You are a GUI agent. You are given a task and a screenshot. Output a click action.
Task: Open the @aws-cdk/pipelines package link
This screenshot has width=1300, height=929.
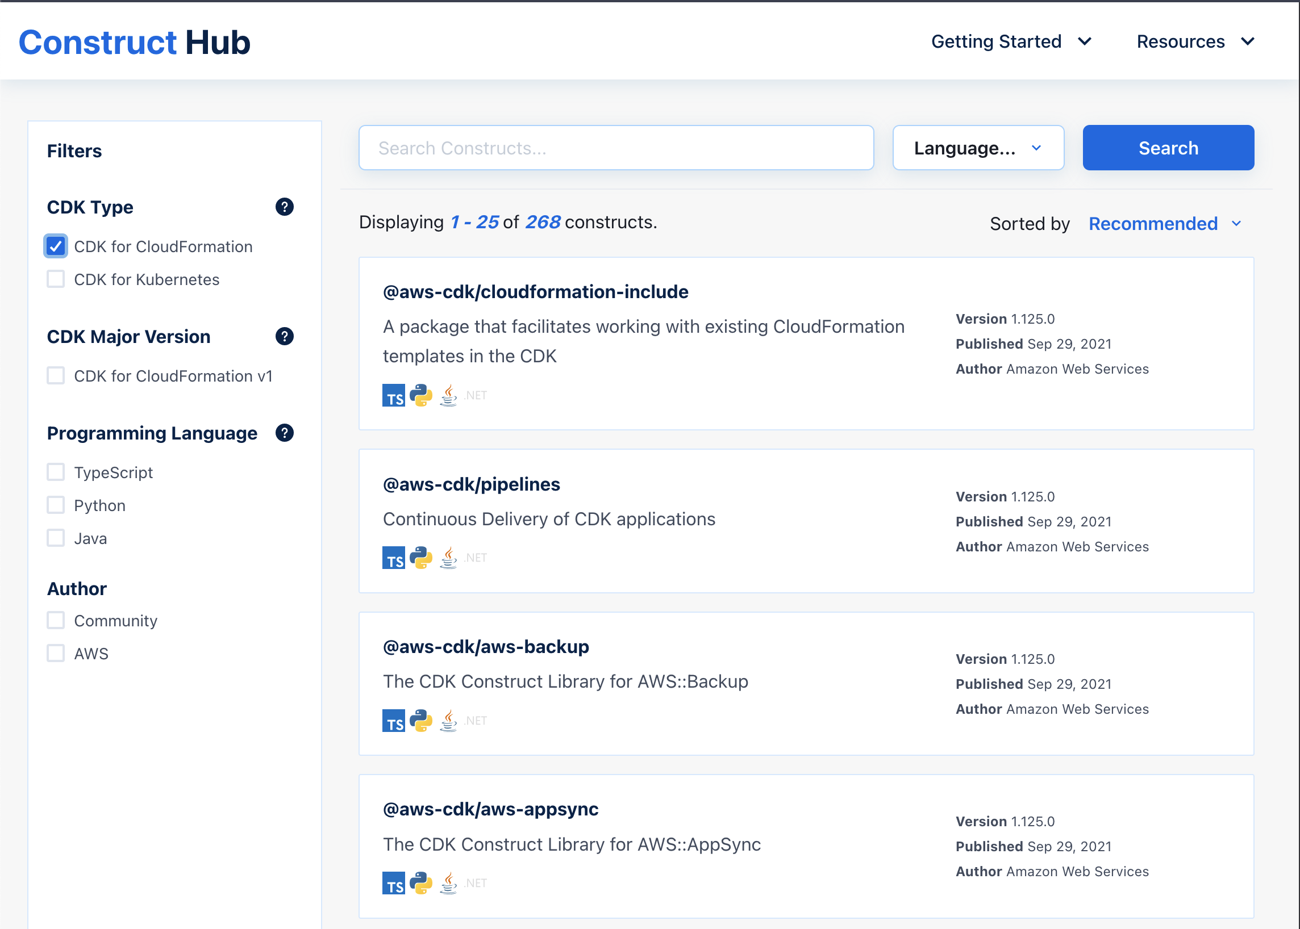(471, 484)
